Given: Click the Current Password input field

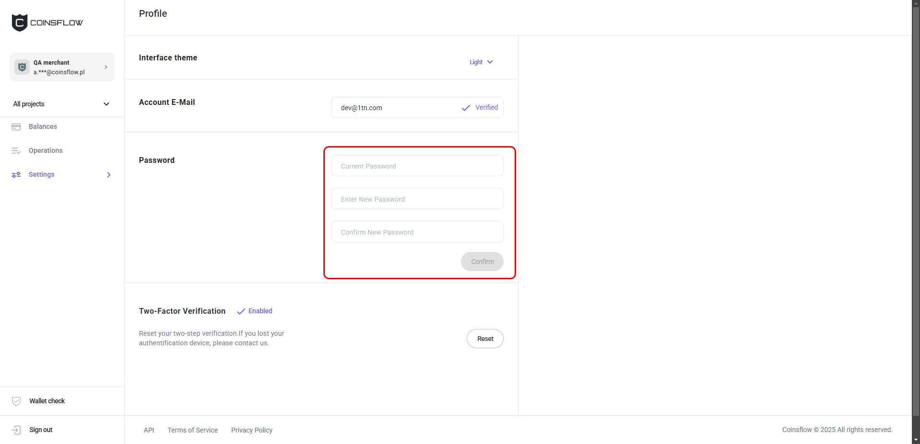Looking at the screenshot, I should click(x=417, y=166).
